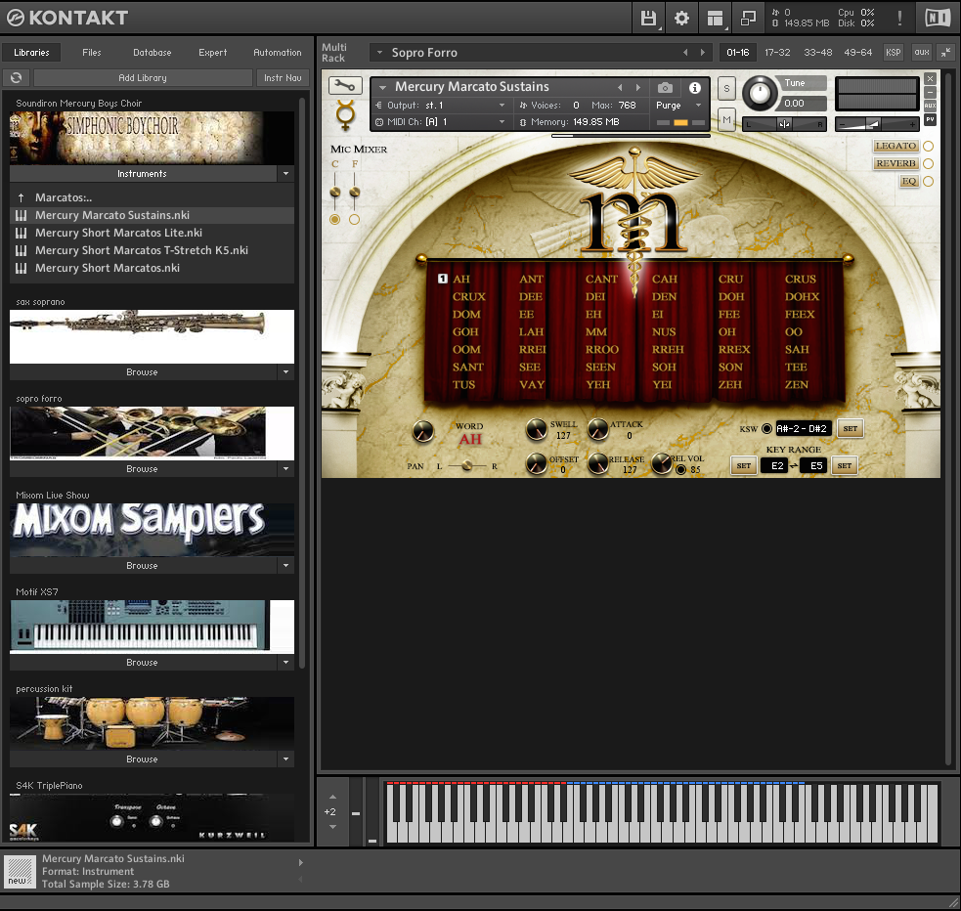961x911 pixels.
Task: Click the Mercury symbol instrument icon
Action: click(345, 114)
